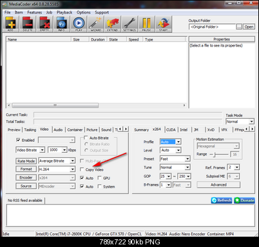259x247 pixels.
Task: Open the Tune Normal dropdown
Action: 187,167
